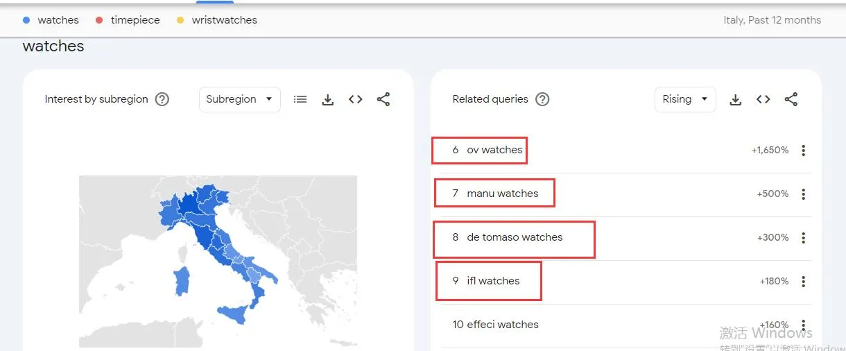Get embed code for Related queries

[x=763, y=99]
